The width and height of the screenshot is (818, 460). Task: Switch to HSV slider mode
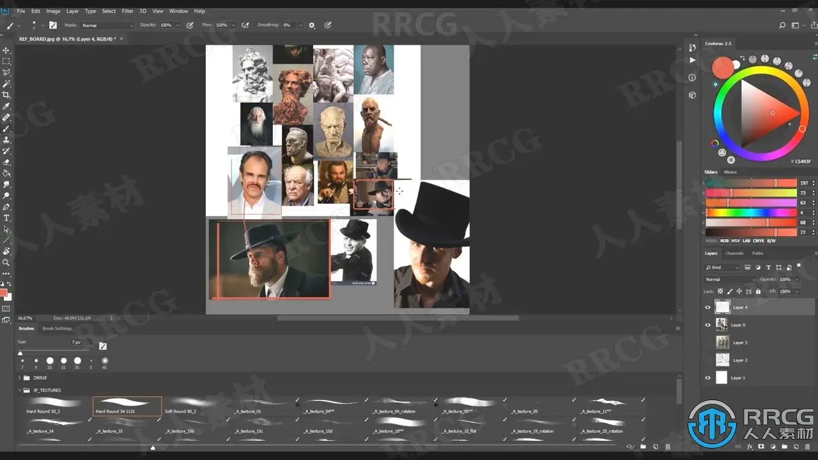735,241
